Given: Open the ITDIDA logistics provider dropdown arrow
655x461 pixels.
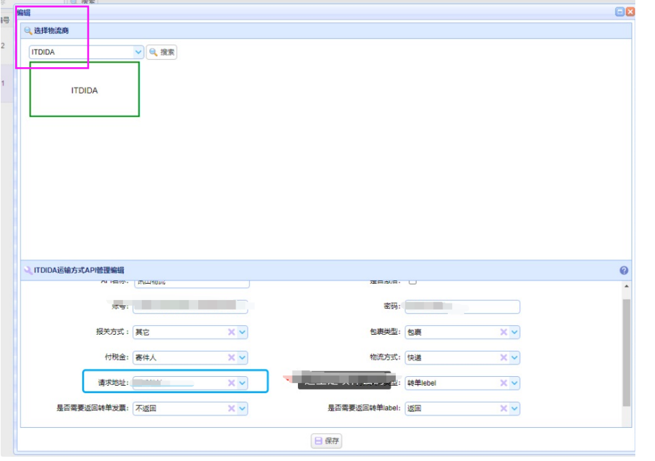Looking at the screenshot, I should 138,52.
